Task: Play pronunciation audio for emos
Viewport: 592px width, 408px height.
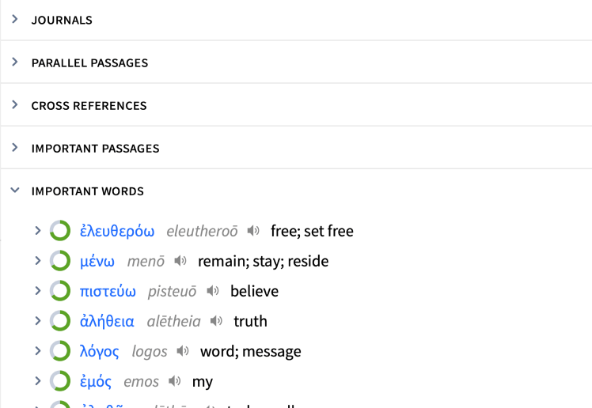Action: pos(174,381)
